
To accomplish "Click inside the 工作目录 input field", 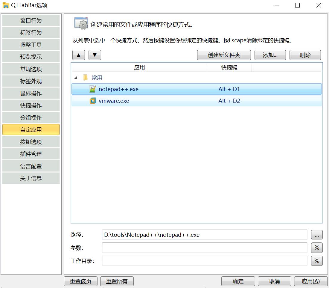I will click(x=205, y=261).
